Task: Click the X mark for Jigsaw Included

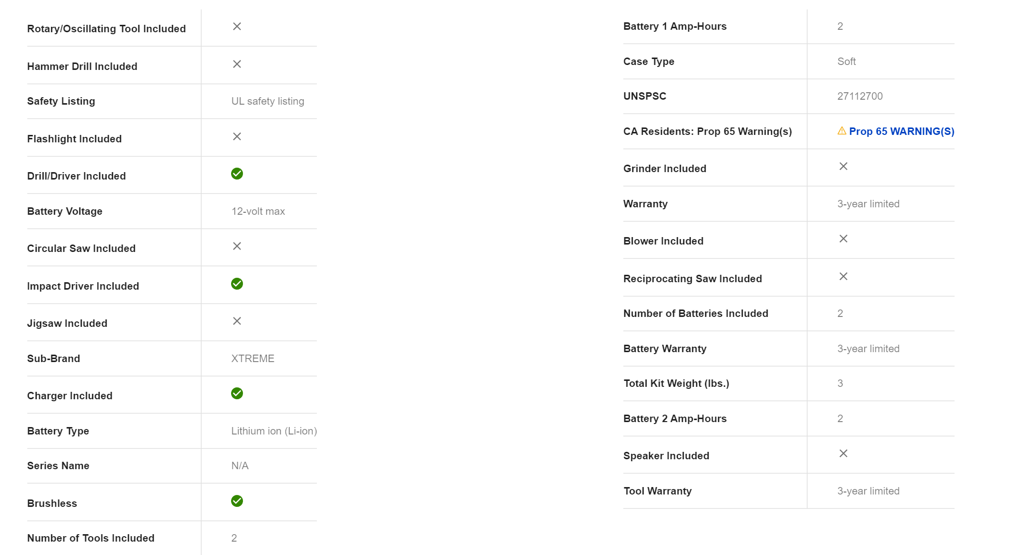Action: 237,321
